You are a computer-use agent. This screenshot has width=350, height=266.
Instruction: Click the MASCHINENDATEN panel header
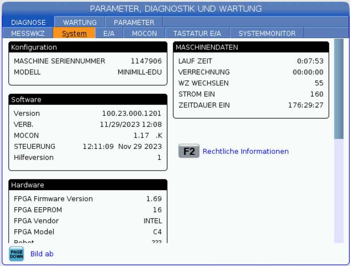click(251, 47)
